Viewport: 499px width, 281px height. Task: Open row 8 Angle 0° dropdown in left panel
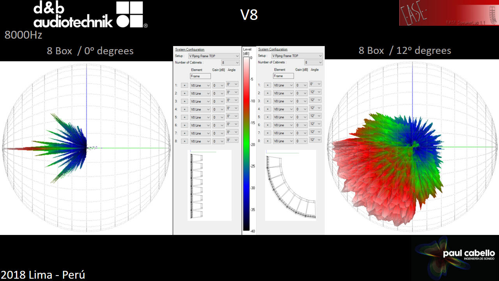pos(232,140)
